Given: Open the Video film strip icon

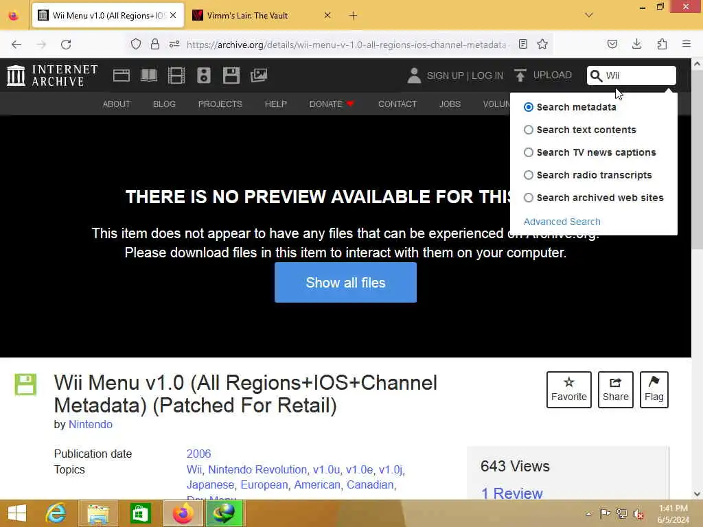Looking at the screenshot, I should coord(176,75).
